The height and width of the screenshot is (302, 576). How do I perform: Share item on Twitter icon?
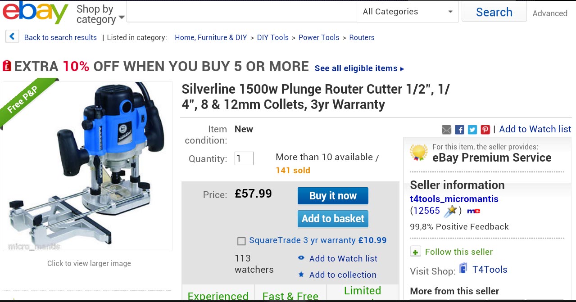click(x=472, y=130)
